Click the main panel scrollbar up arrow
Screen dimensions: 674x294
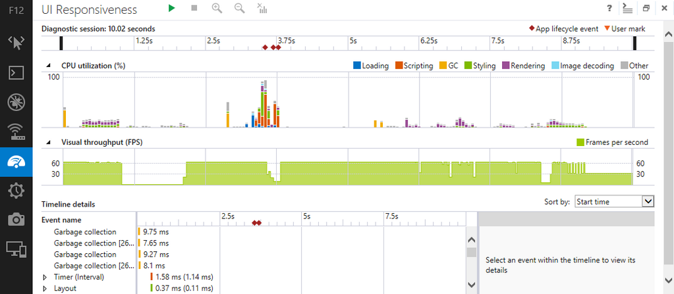point(669,34)
